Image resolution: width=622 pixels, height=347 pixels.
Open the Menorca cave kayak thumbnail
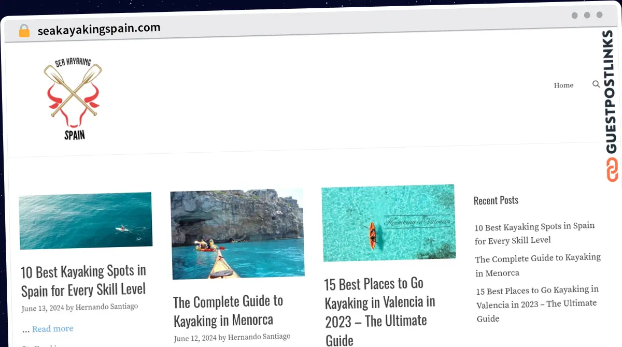(x=237, y=234)
